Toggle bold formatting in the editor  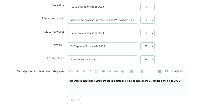[84, 71]
